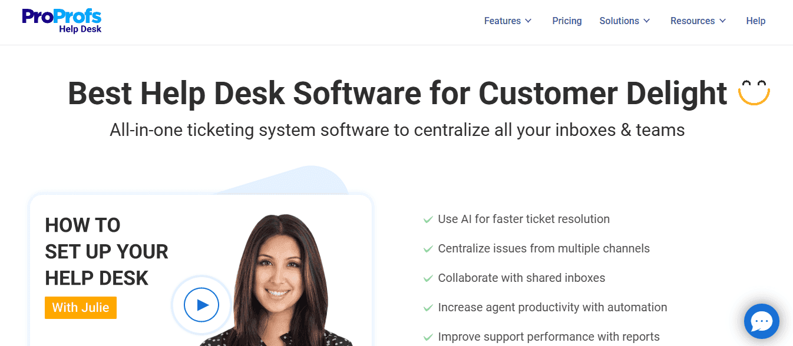Click the green checkmark beside AI ticket resolution

[427, 219]
